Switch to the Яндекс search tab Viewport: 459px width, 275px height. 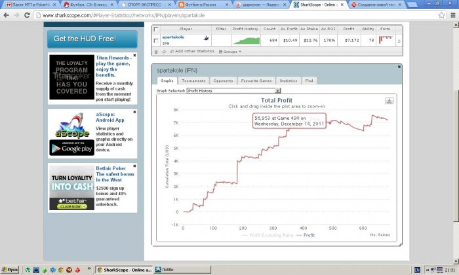261,5
